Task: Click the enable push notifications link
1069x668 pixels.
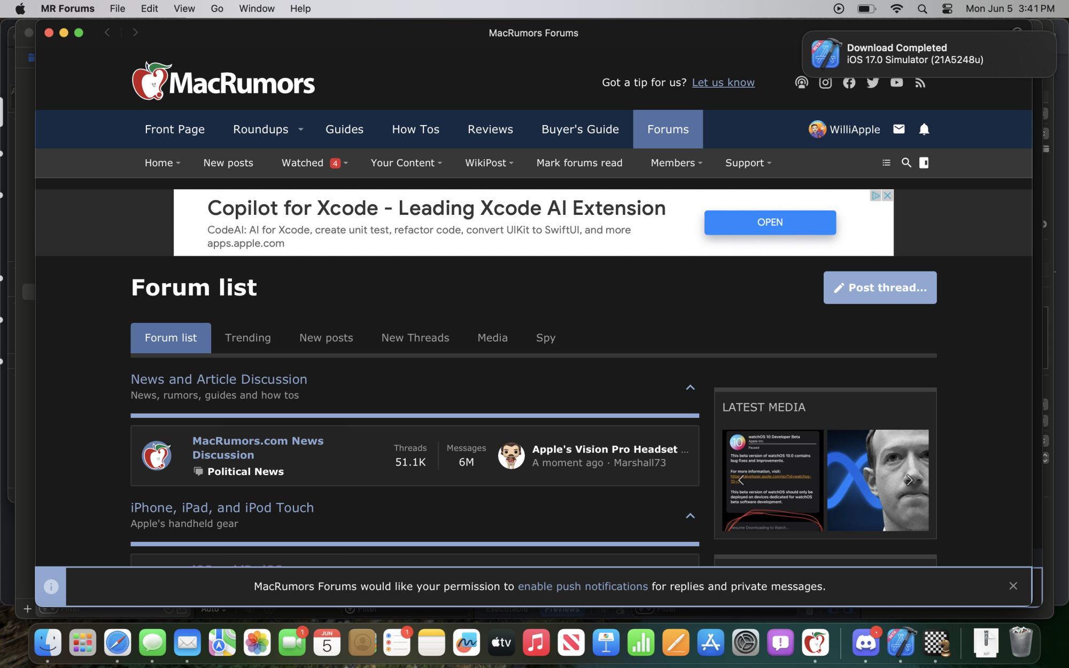Action: point(583,586)
